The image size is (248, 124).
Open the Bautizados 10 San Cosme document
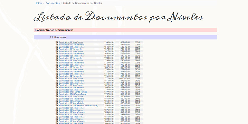(71, 114)
